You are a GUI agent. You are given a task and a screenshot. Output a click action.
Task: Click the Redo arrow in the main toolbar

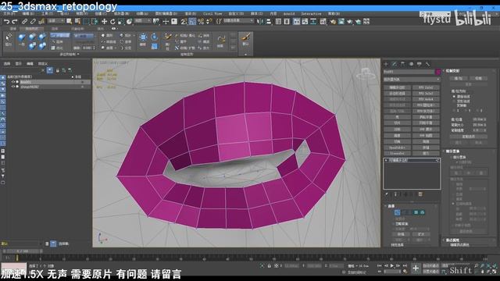15,21
